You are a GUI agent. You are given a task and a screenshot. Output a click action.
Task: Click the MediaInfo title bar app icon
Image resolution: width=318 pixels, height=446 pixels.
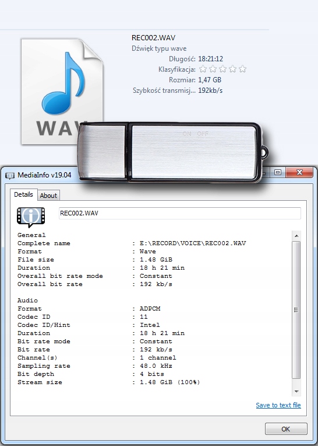(10, 175)
